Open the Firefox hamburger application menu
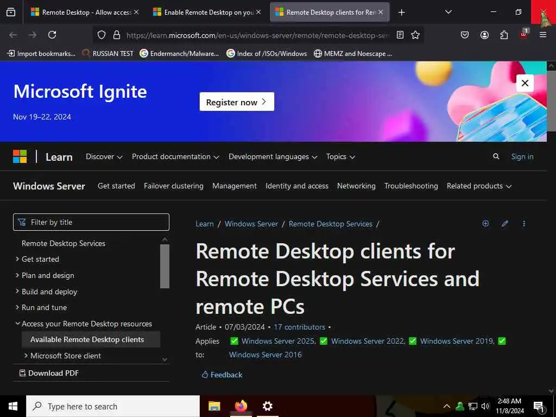556x417 pixels. 543,35
